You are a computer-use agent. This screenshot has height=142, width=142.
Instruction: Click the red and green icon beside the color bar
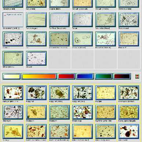[x=137, y=76]
